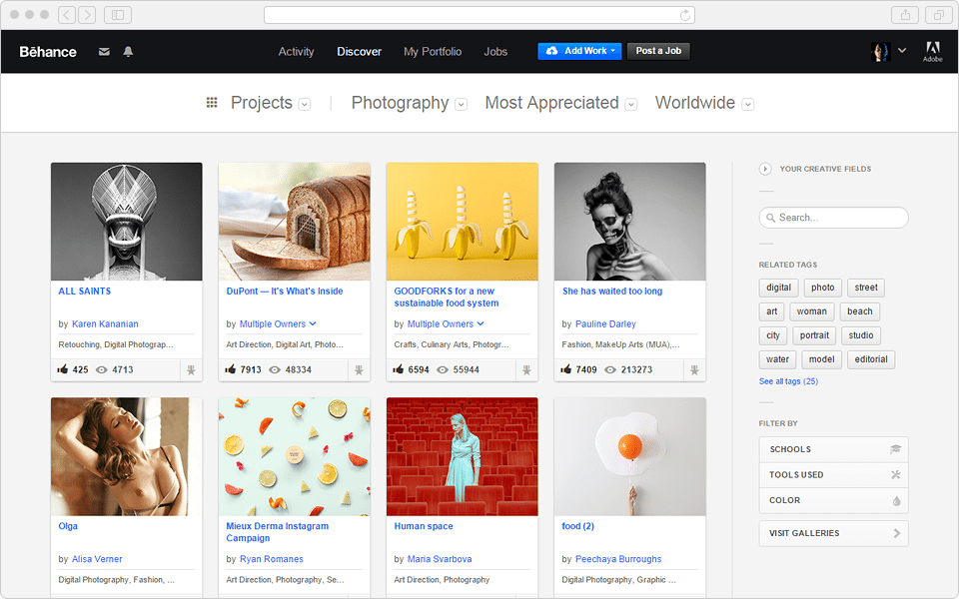Viewport: 959px width, 599px height.
Task: Click the Post a Job button
Action: click(658, 51)
